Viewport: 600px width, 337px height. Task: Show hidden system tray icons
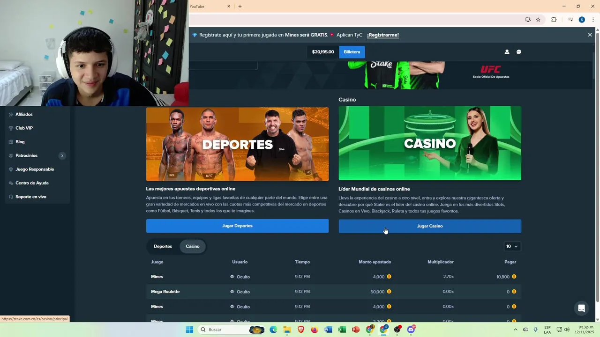point(516,330)
